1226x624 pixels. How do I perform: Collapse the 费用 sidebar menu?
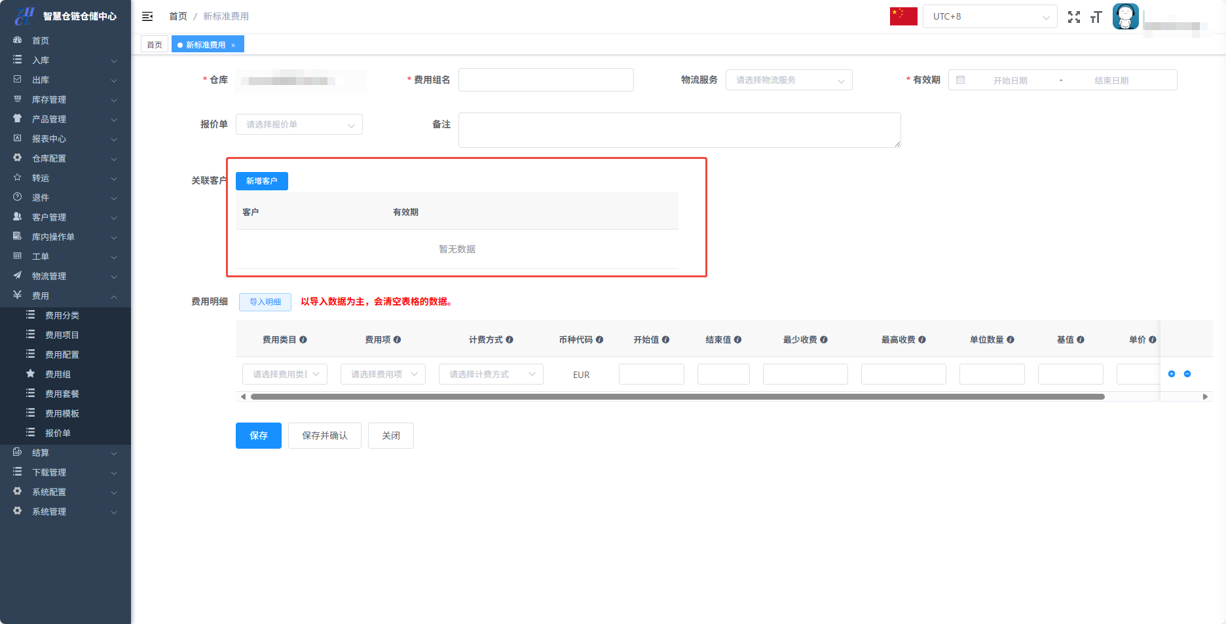coord(65,296)
